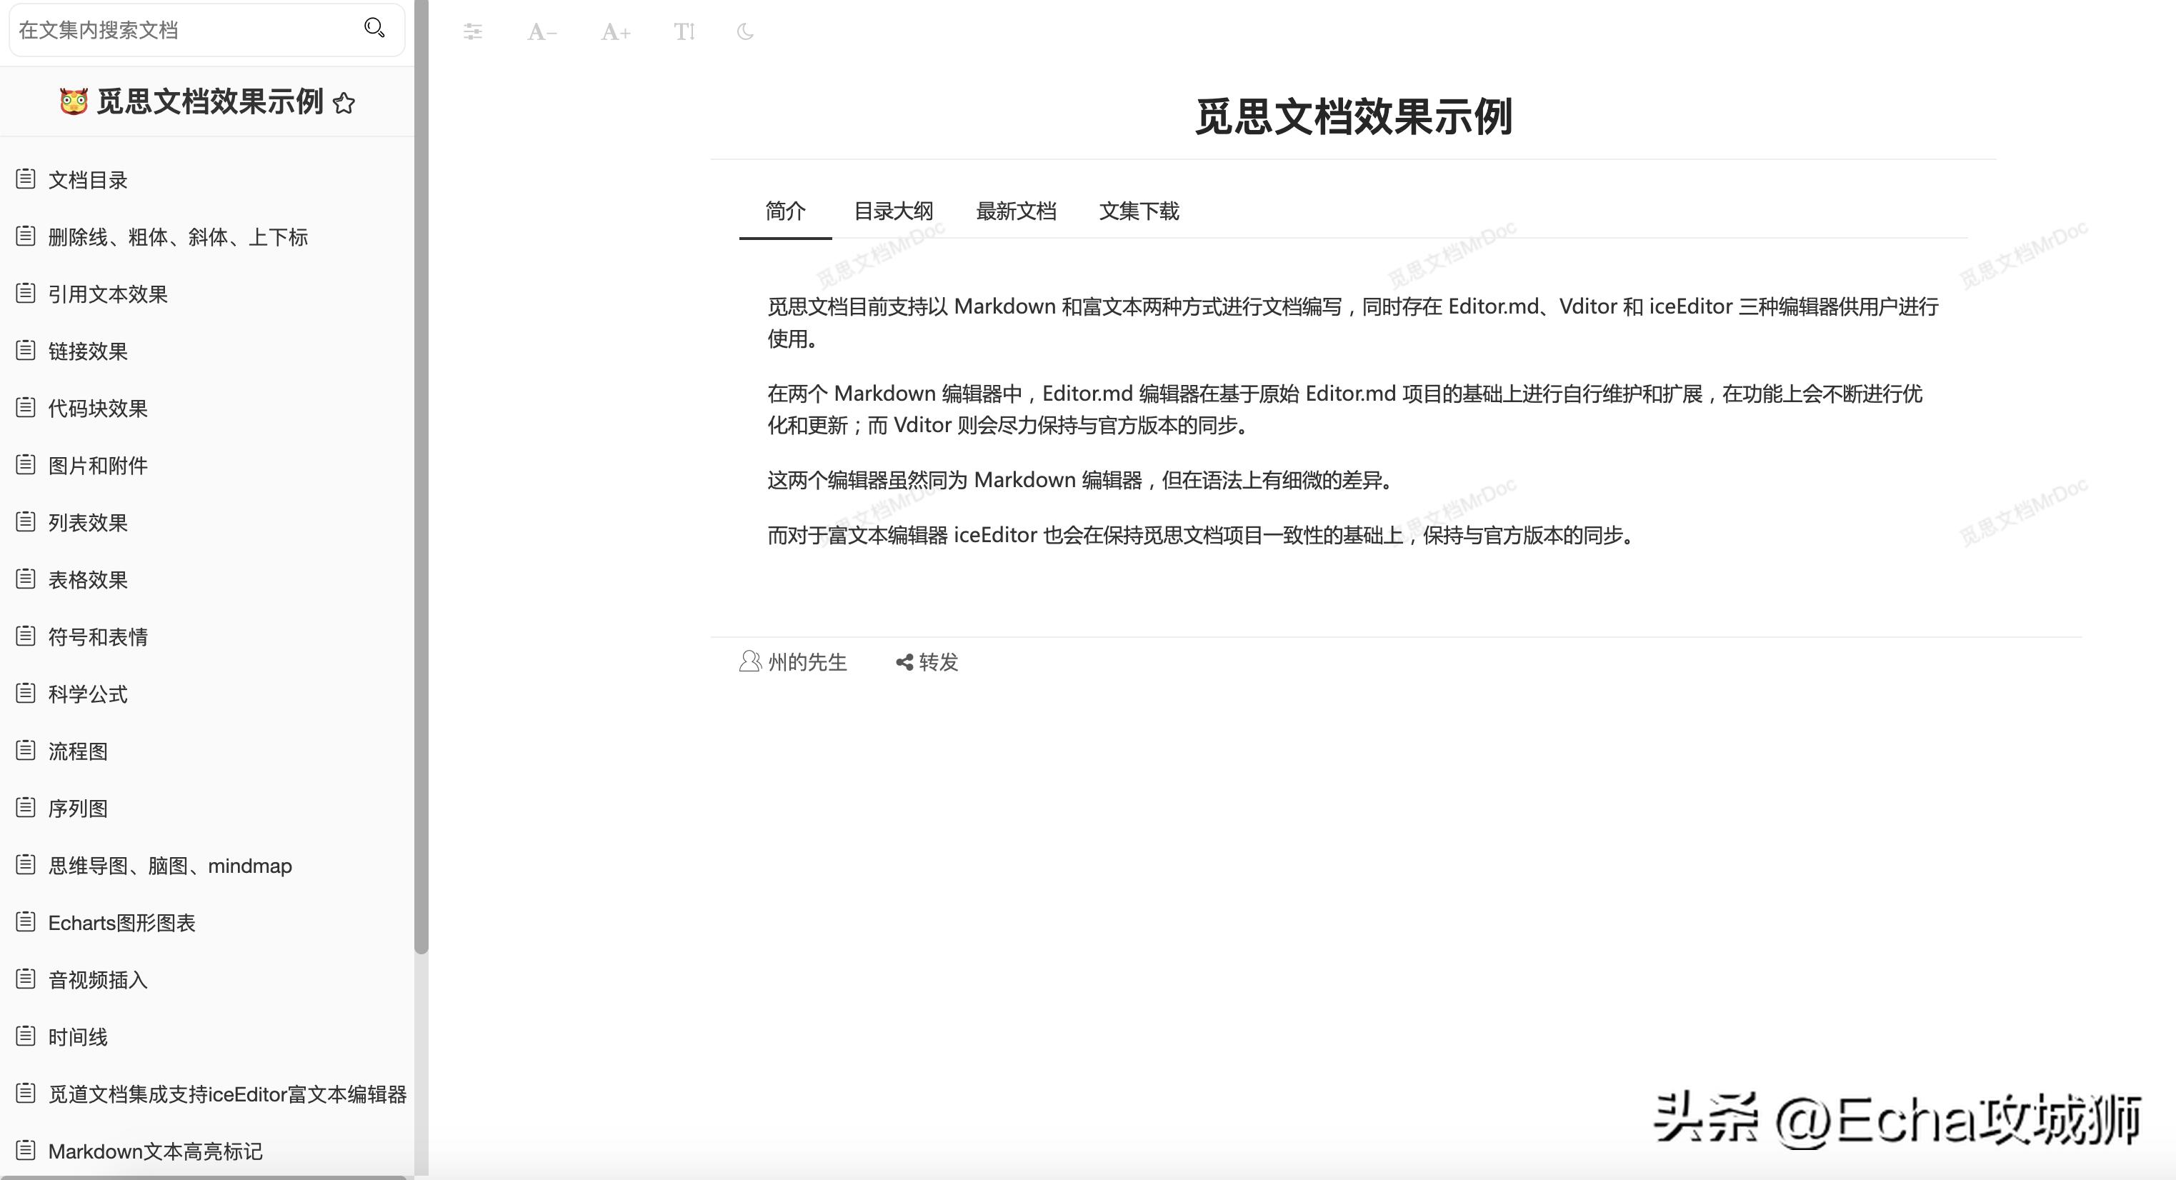Open the 代码块效果 document icon in sidebar
2176x1180 pixels.
[26, 408]
